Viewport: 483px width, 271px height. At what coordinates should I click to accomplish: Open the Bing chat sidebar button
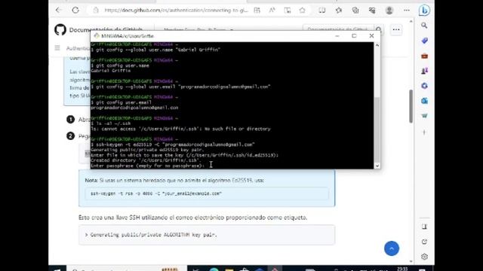point(424,10)
